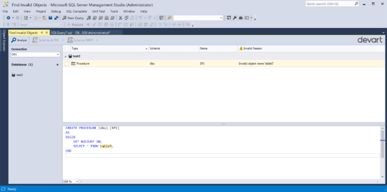Open the tab list dropdown arrow
Screen dimensions: 387x192
[x=383, y=33]
